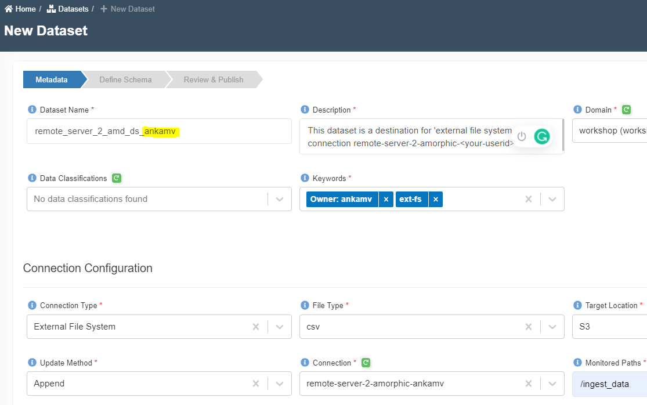
Task: Go to Review & Publish step
Action: (214, 79)
